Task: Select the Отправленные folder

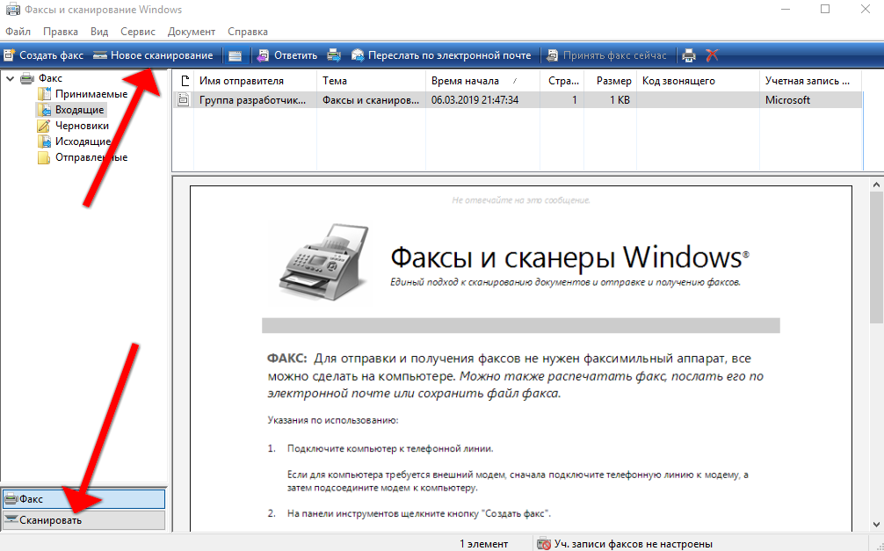Action: coord(91,157)
